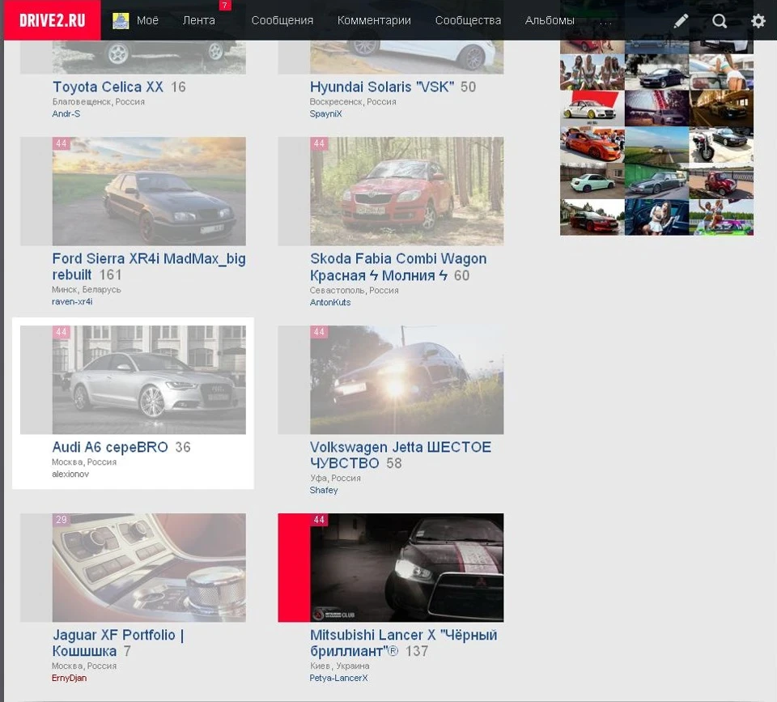Click Благовещенск, Россия location text

[98, 102]
